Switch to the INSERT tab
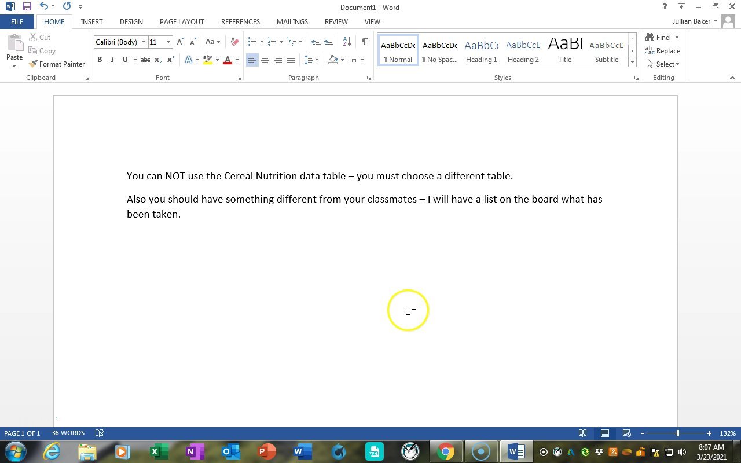 [x=91, y=21]
